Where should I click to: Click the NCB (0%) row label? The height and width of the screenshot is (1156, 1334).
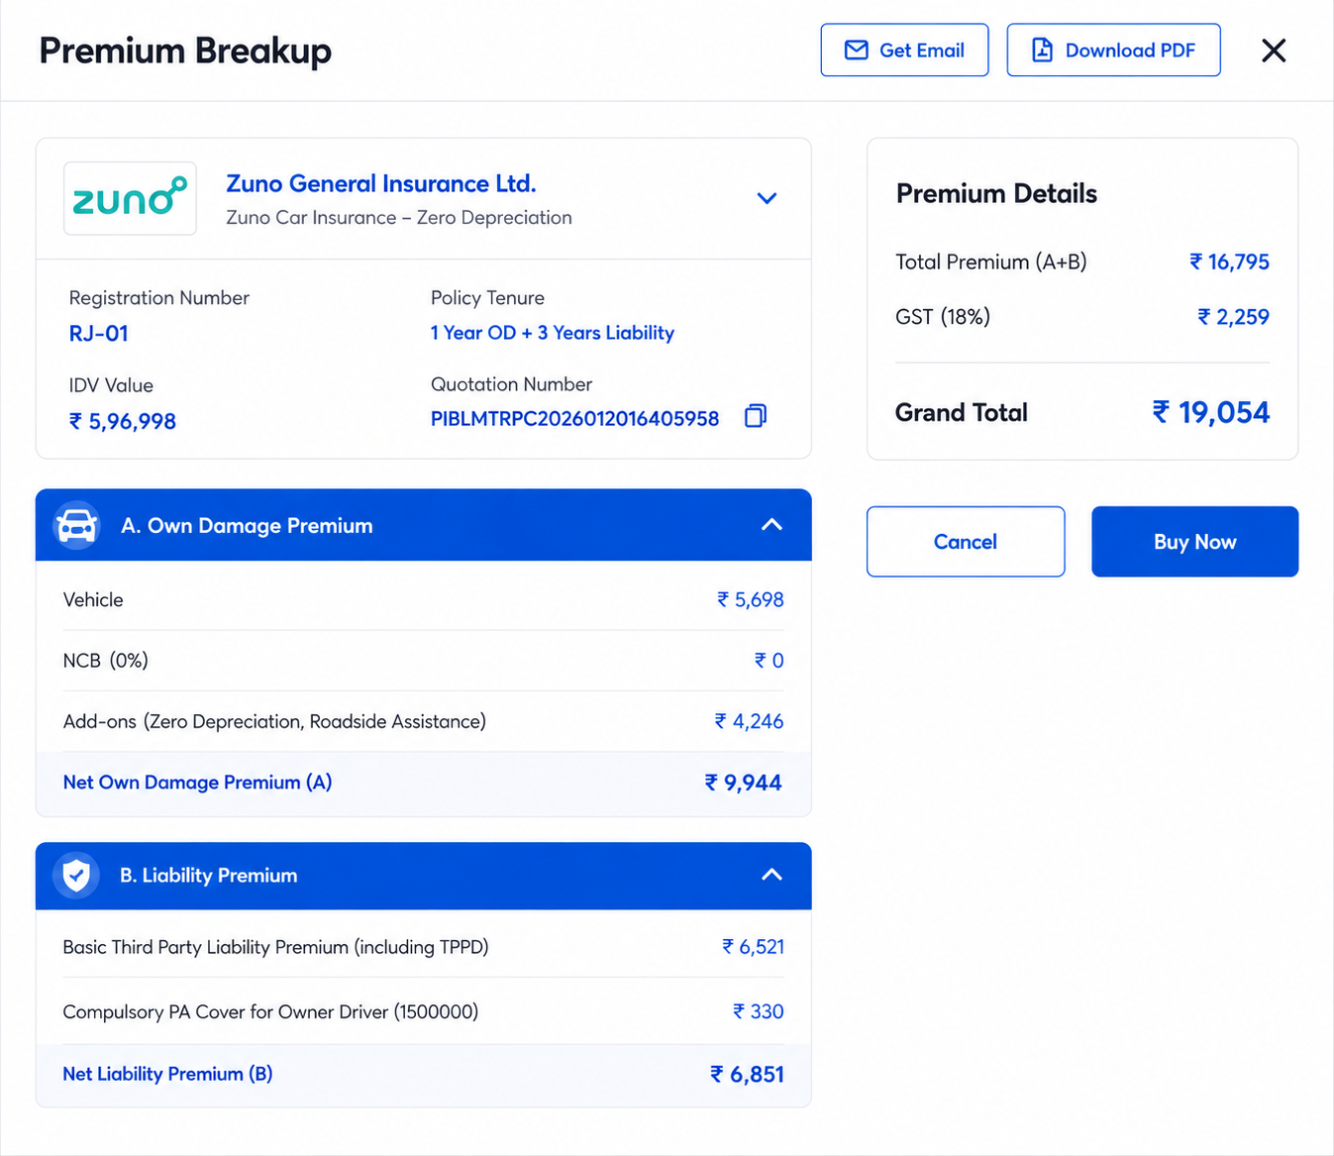[x=105, y=661]
